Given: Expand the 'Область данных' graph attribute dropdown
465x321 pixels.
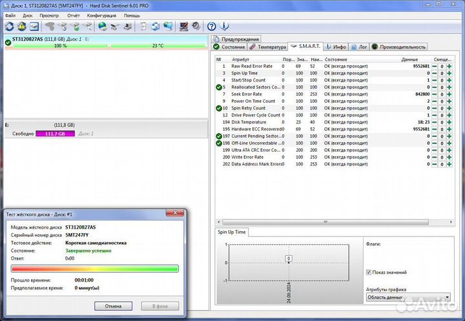Looking at the screenshot, I should [x=447, y=298].
